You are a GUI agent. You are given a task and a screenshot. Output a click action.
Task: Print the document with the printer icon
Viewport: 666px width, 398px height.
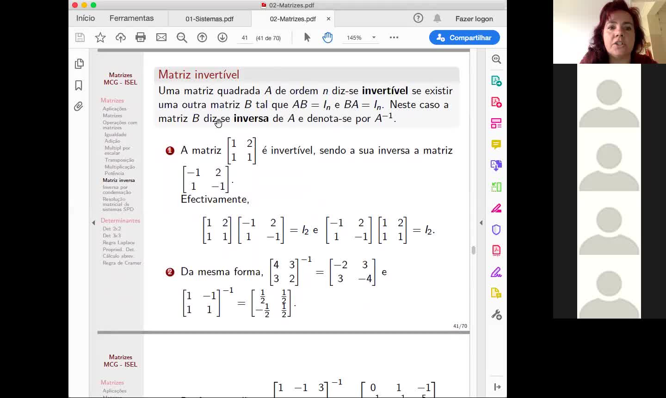point(141,38)
